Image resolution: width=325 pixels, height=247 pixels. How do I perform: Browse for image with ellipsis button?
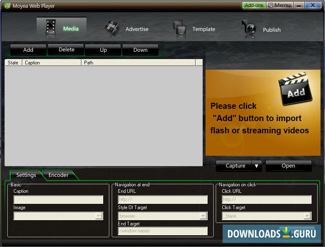coord(99,216)
